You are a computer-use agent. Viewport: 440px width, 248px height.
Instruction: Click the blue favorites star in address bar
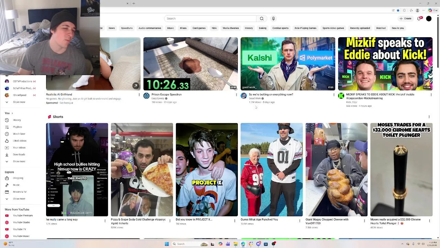point(398,10)
